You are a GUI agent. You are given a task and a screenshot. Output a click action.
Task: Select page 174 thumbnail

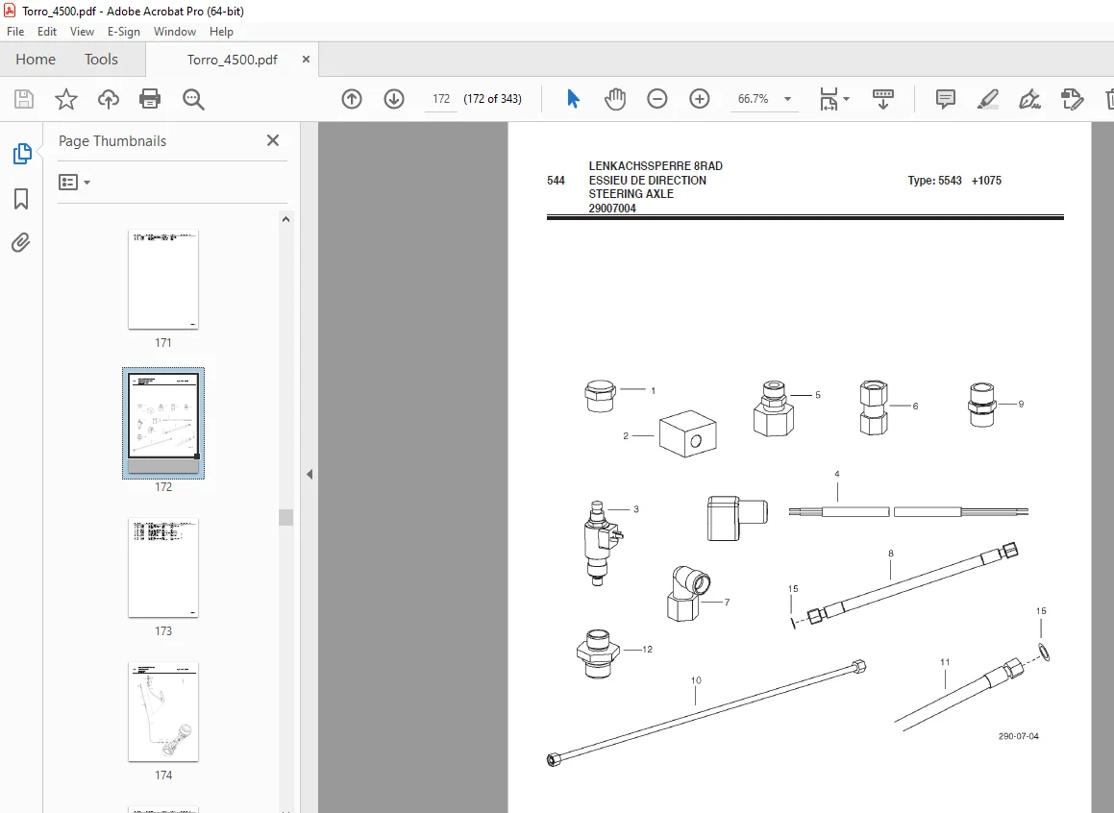[163, 712]
